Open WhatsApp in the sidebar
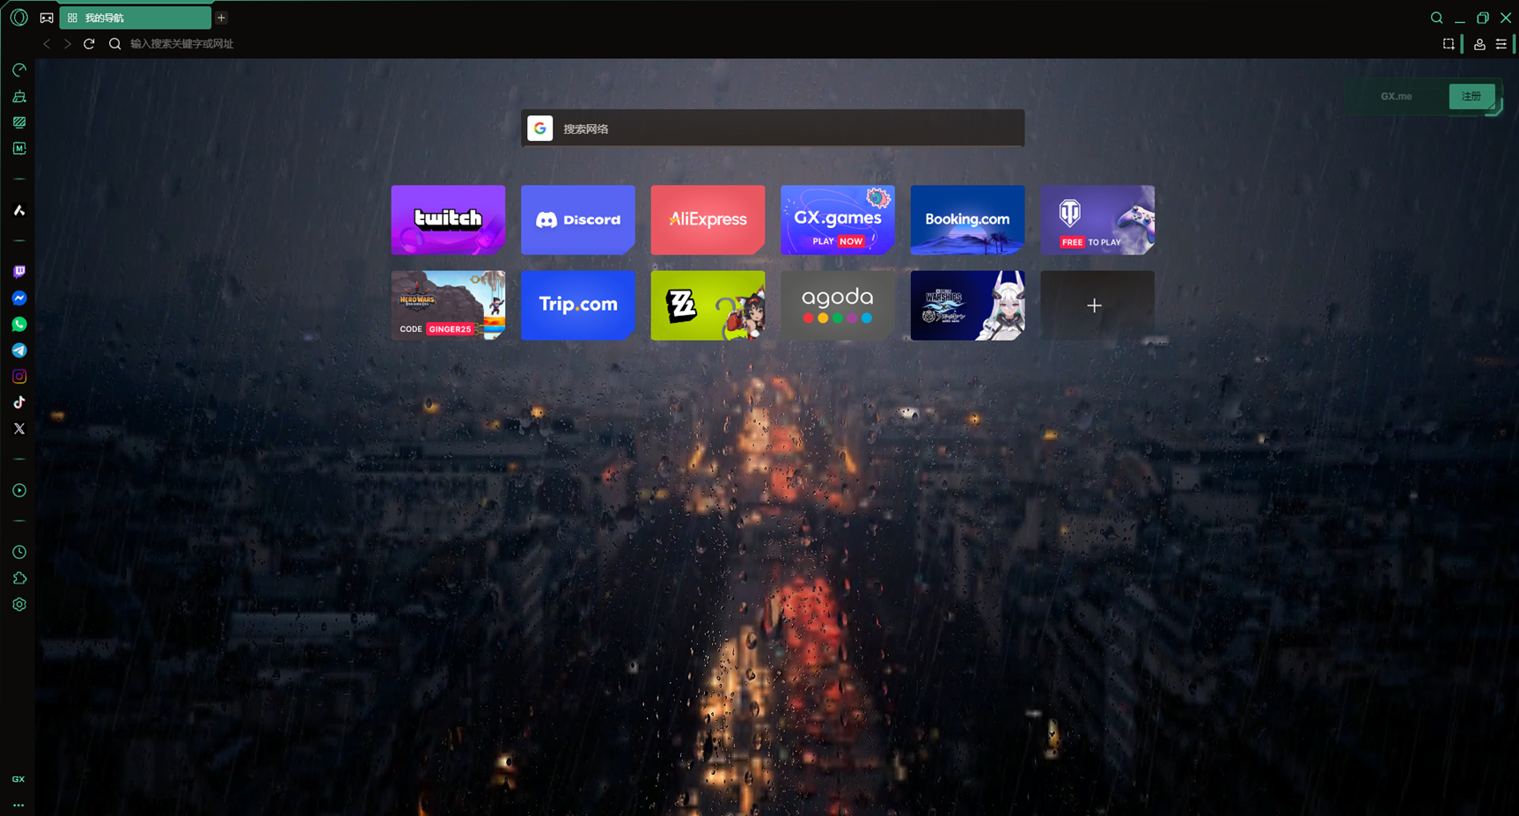The height and width of the screenshot is (816, 1519). [19, 324]
